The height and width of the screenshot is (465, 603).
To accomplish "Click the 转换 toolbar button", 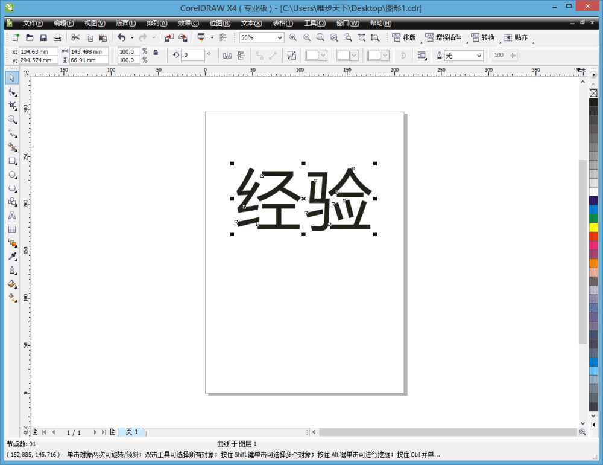I will pyautogui.click(x=485, y=37).
